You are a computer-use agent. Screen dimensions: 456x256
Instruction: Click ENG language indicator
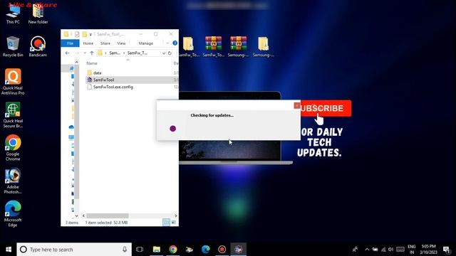point(412,250)
